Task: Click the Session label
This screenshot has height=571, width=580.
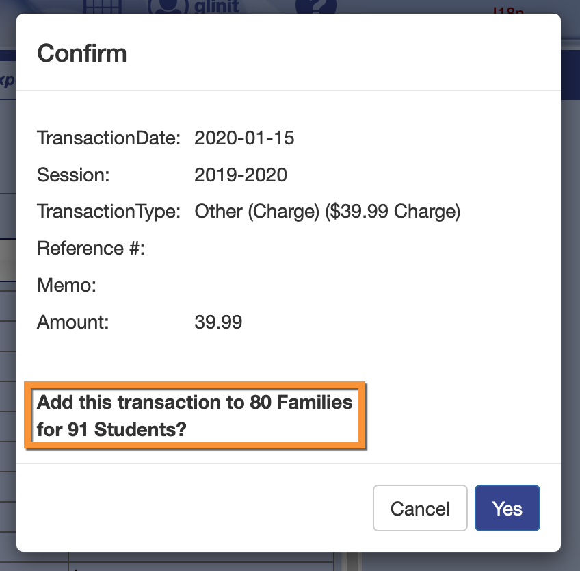Action: 73,175
